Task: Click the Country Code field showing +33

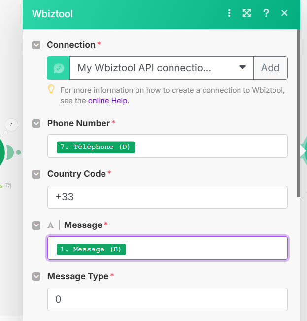Action: (168, 197)
